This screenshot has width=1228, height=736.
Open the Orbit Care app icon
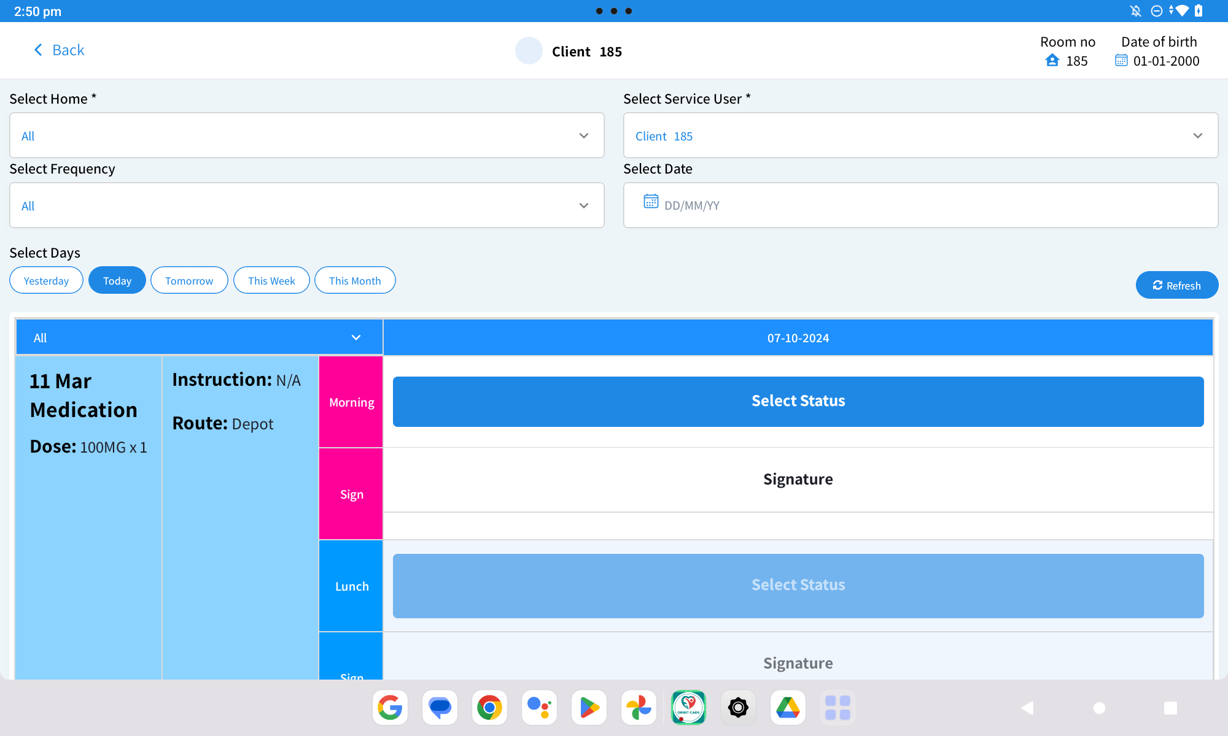[688, 708]
